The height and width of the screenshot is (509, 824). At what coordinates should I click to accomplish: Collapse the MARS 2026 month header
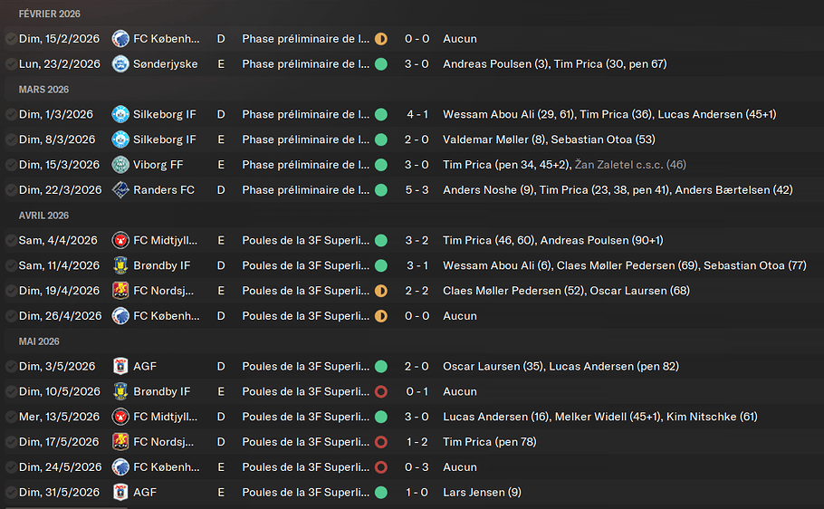tap(43, 90)
